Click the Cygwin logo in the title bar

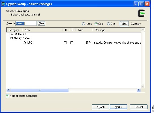[x=3, y=4]
